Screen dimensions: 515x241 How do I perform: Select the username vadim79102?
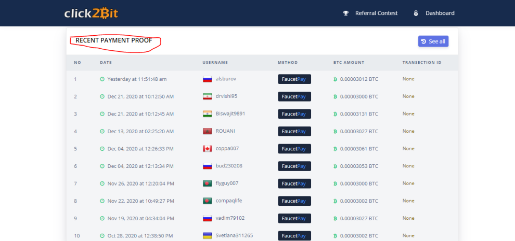coord(230,218)
